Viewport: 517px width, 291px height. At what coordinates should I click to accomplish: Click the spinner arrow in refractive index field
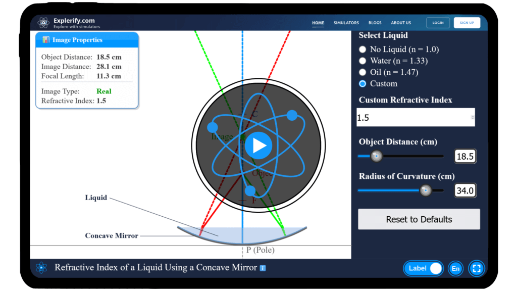pyautogui.click(x=472, y=117)
